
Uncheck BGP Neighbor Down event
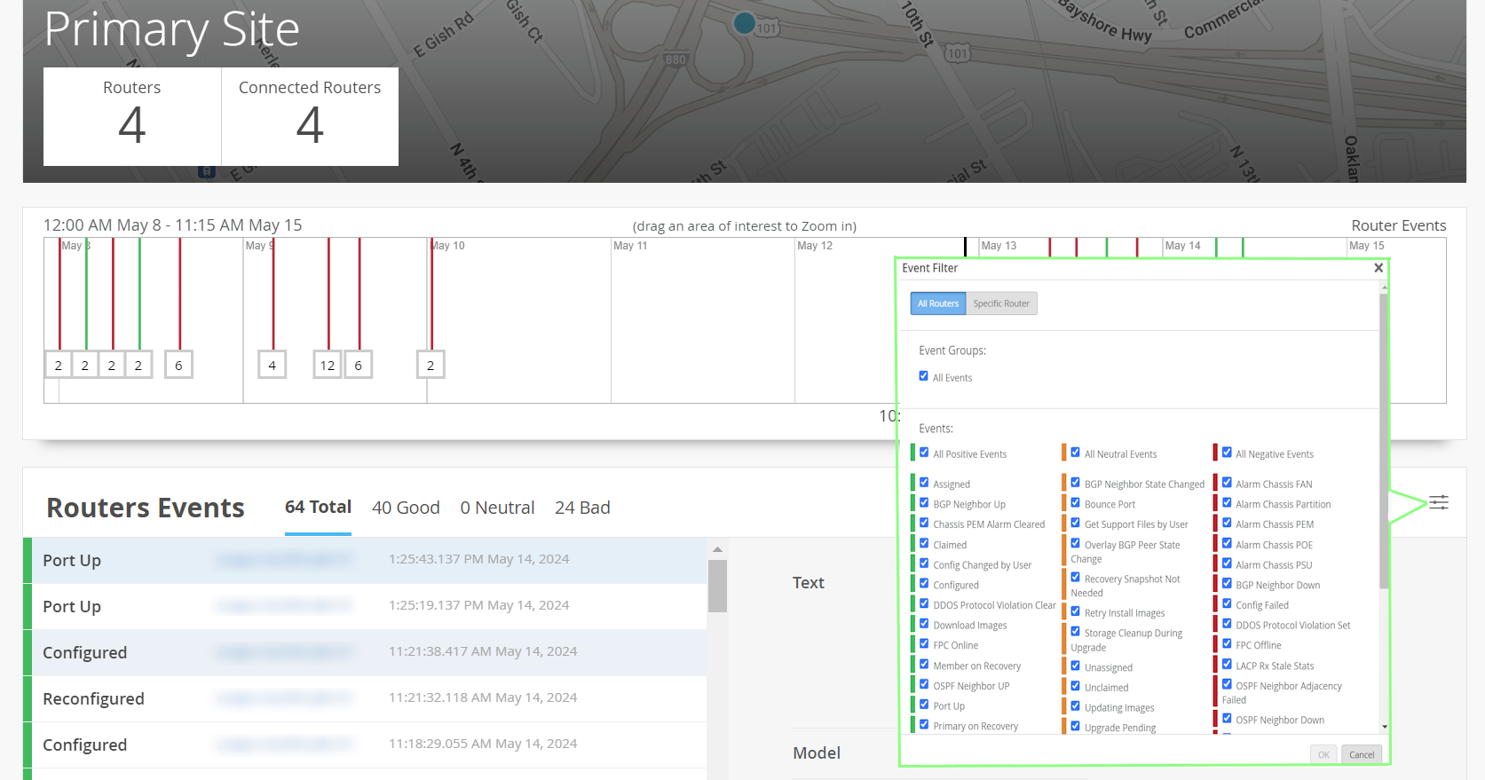1227,584
